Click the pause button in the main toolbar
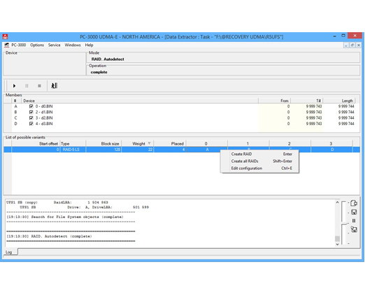 [x=27, y=86]
